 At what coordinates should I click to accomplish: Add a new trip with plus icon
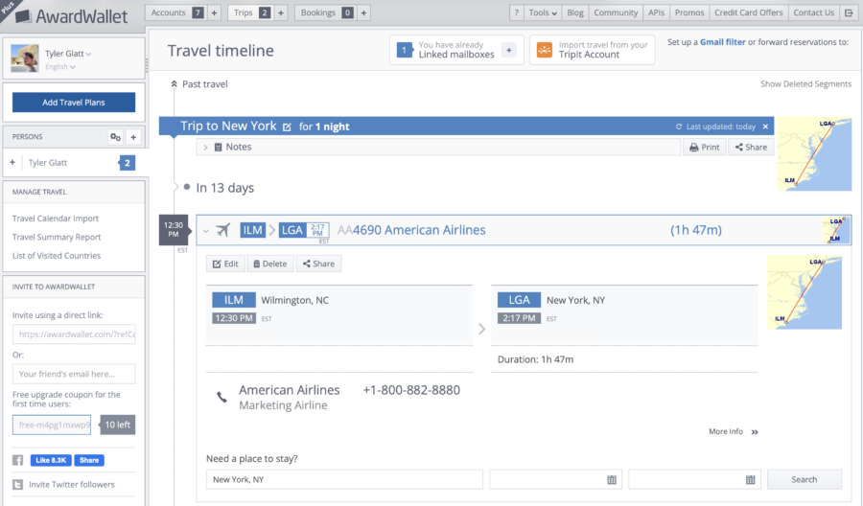(281, 12)
